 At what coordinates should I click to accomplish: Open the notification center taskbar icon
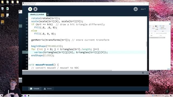pyautogui.click(x=171, y=96)
